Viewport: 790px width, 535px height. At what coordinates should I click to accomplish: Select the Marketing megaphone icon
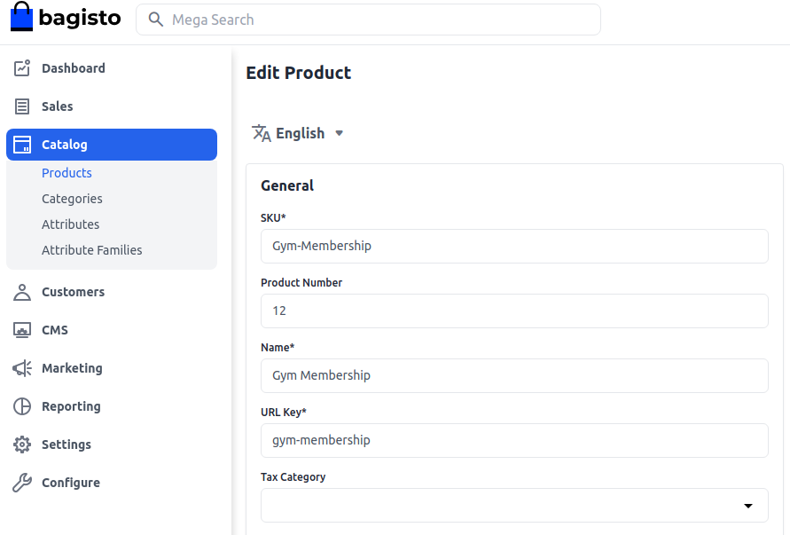click(21, 367)
